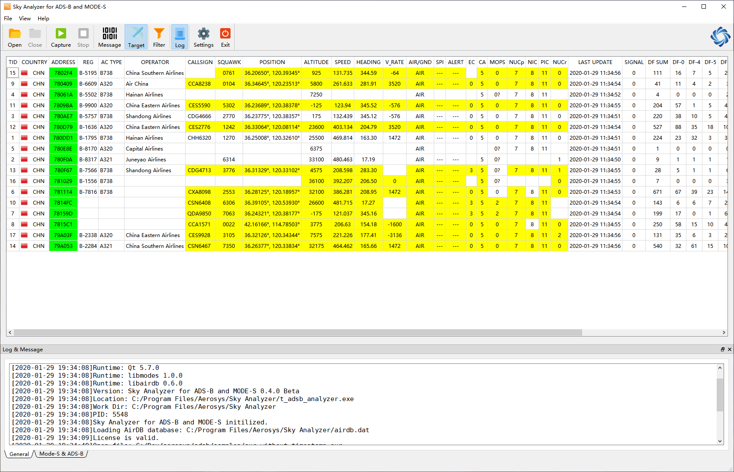Toggle the Log panel toolbar button
The width and height of the screenshot is (734, 472).
pos(179,37)
